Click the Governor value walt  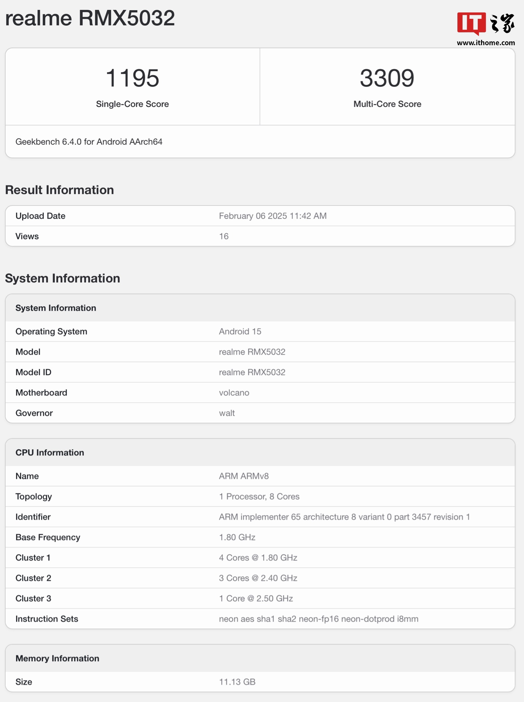click(227, 413)
